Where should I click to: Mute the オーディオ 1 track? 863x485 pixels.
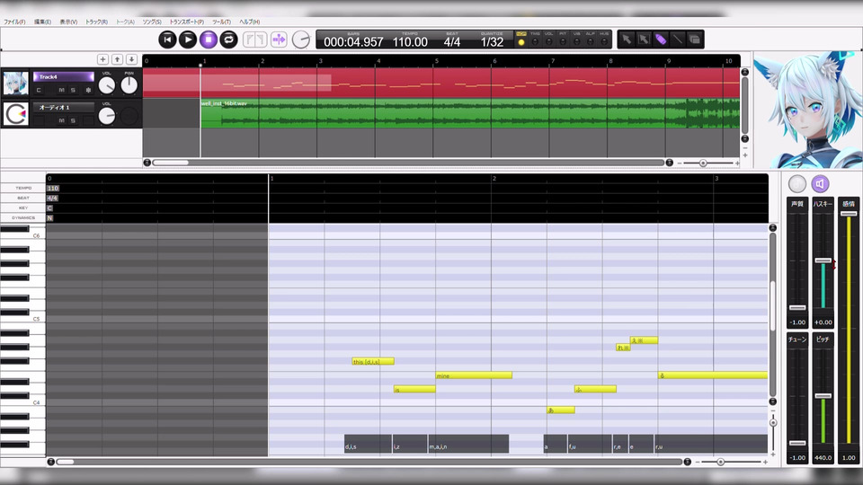62,120
